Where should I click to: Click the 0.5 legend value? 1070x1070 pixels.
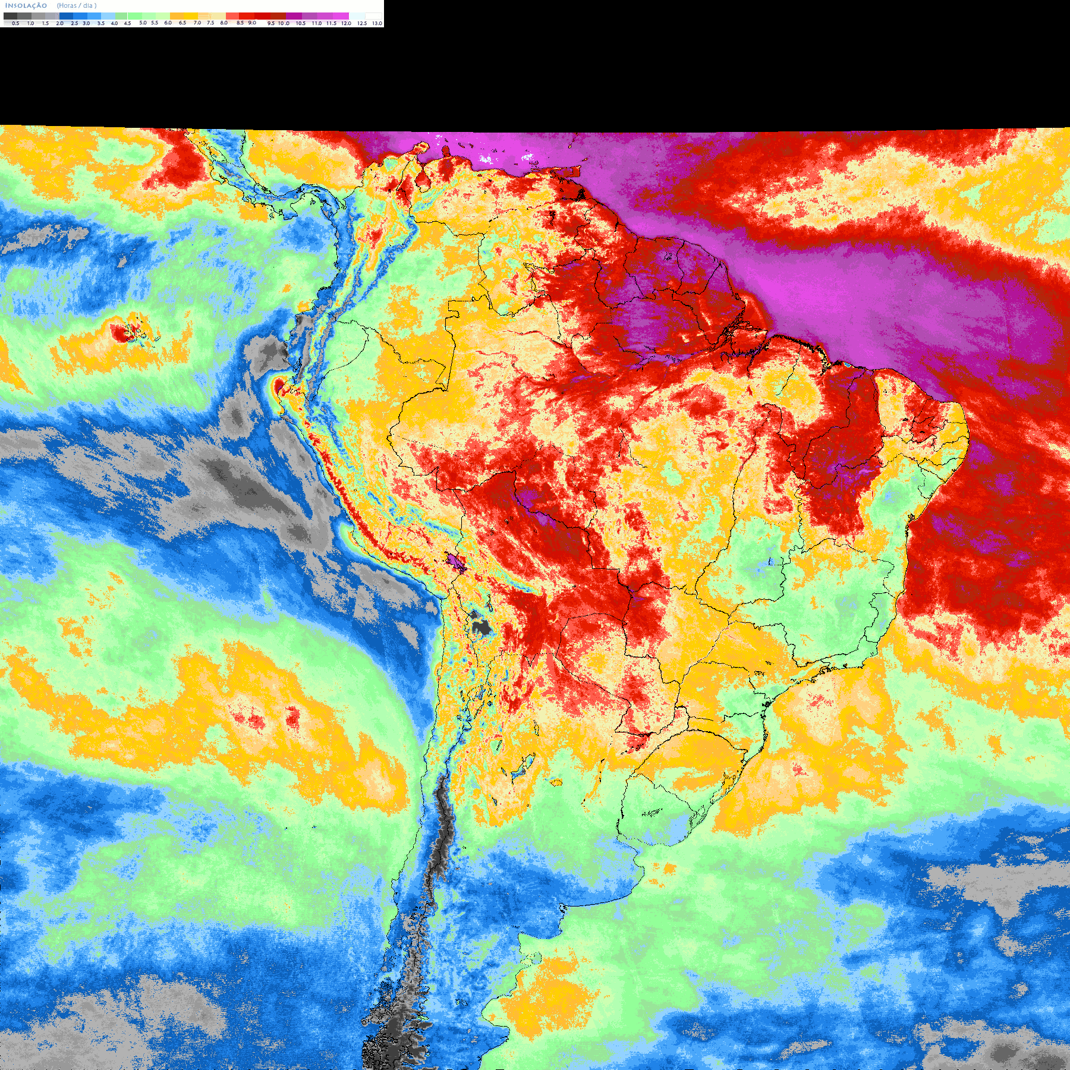[x=15, y=23]
